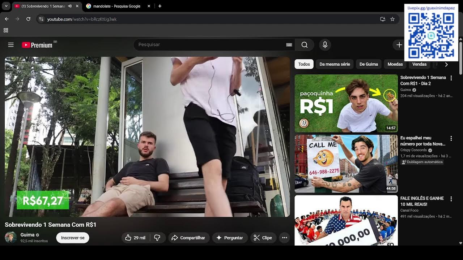
Task: Open paçoquinha R$1 Dia 2 thumbnail
Action: (x=346, y=103)
